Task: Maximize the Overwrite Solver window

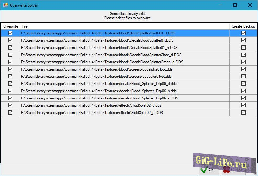Action: [x=235, y=5]
